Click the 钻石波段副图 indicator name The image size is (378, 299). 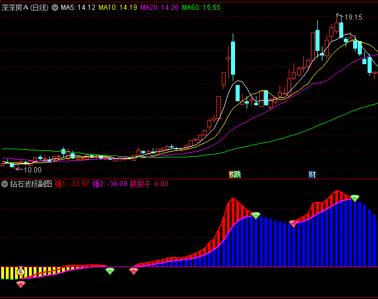(31, 184)
